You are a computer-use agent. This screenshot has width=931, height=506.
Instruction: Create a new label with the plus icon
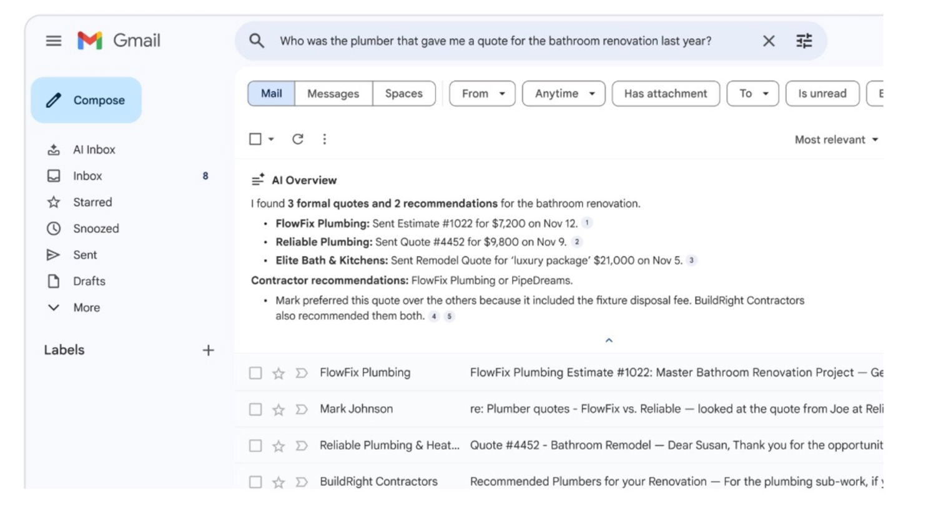click(x=209, y=350)
